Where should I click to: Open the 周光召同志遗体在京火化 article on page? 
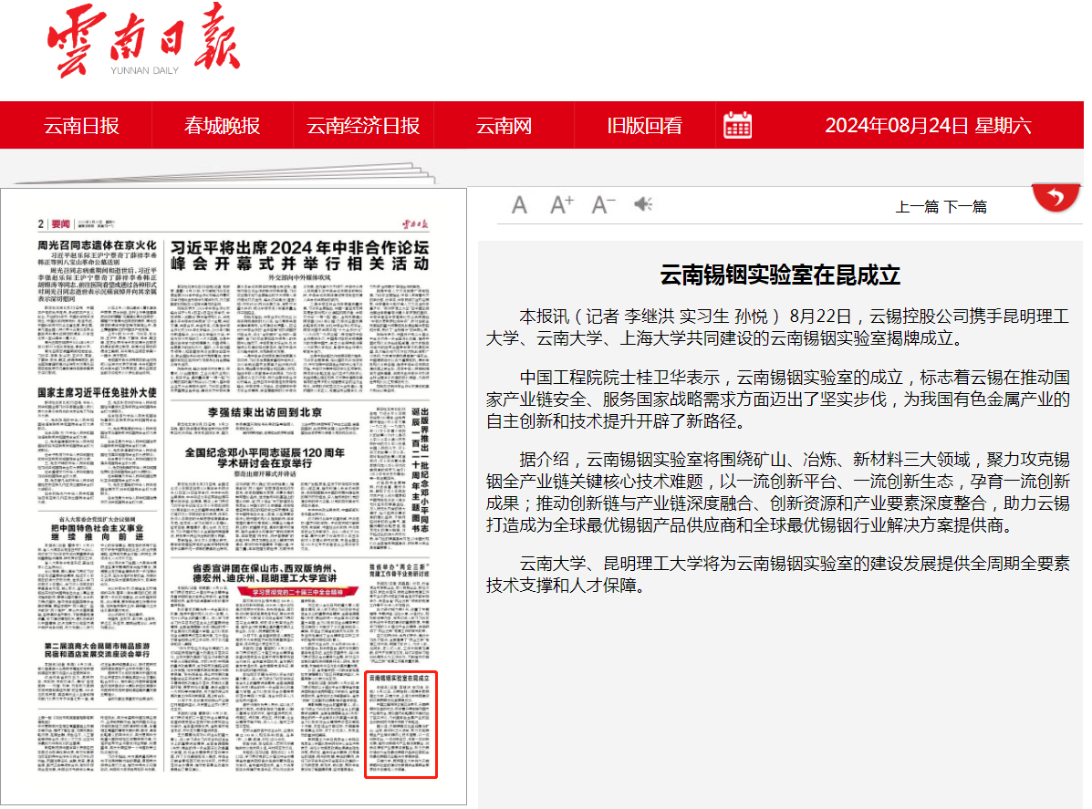tap(98, 245)
